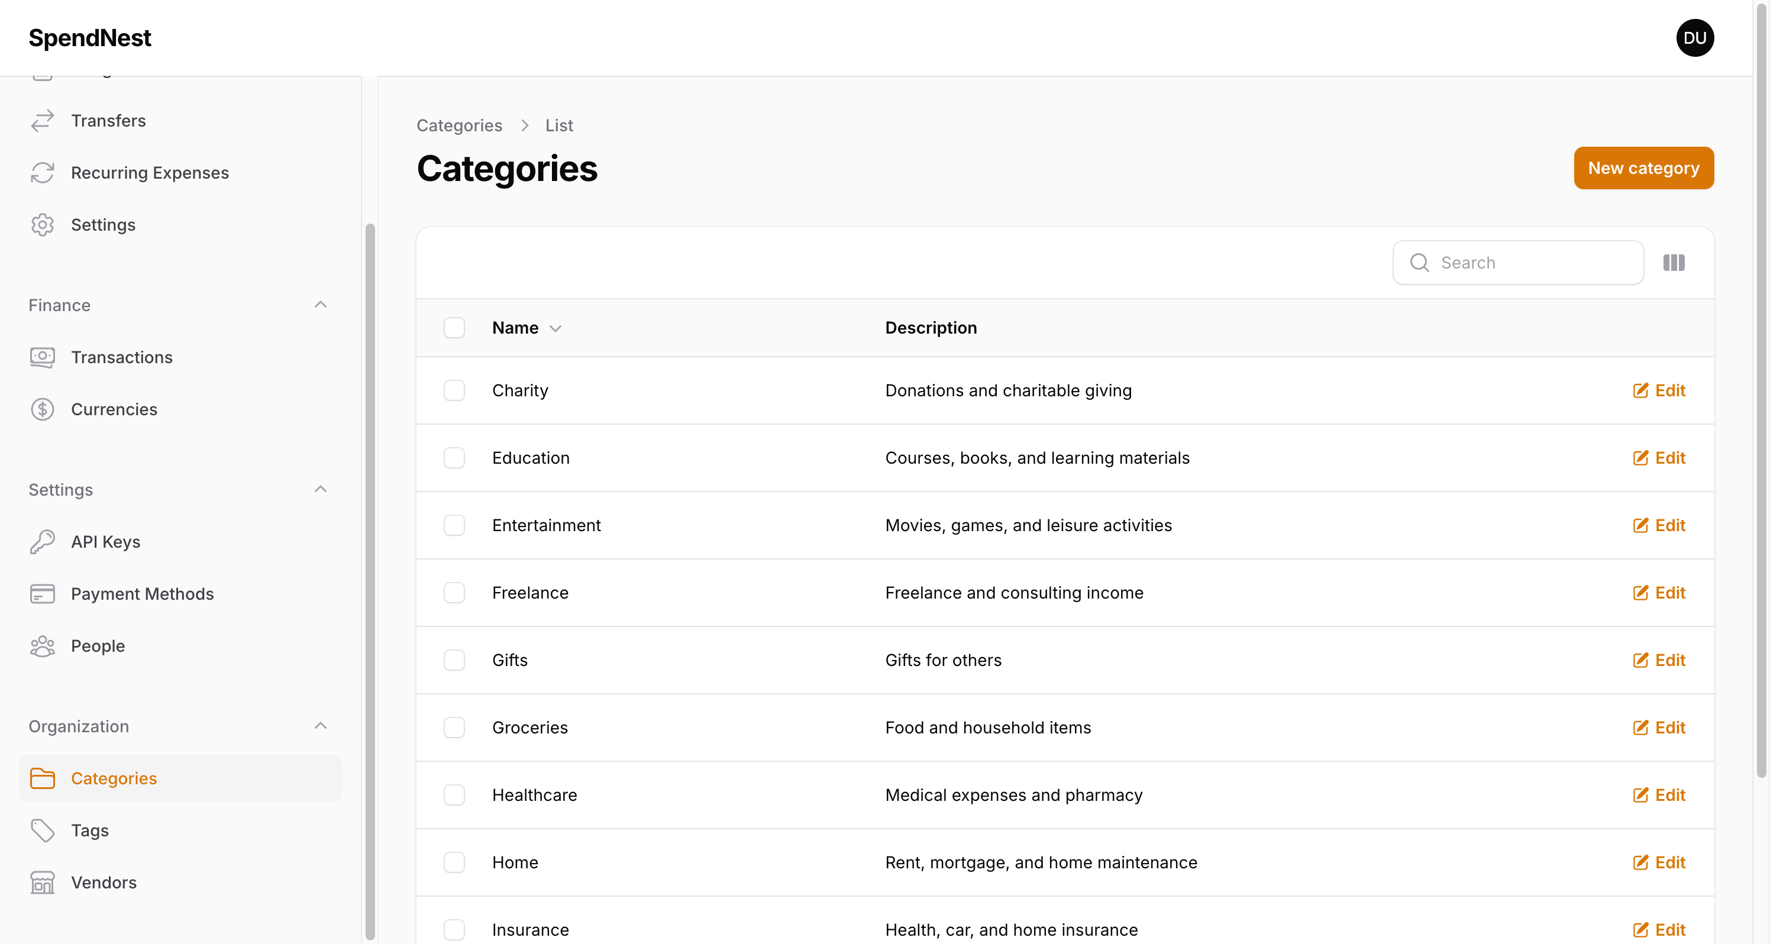
Task: Click the Transfers arrows icon
Action: 42,120
